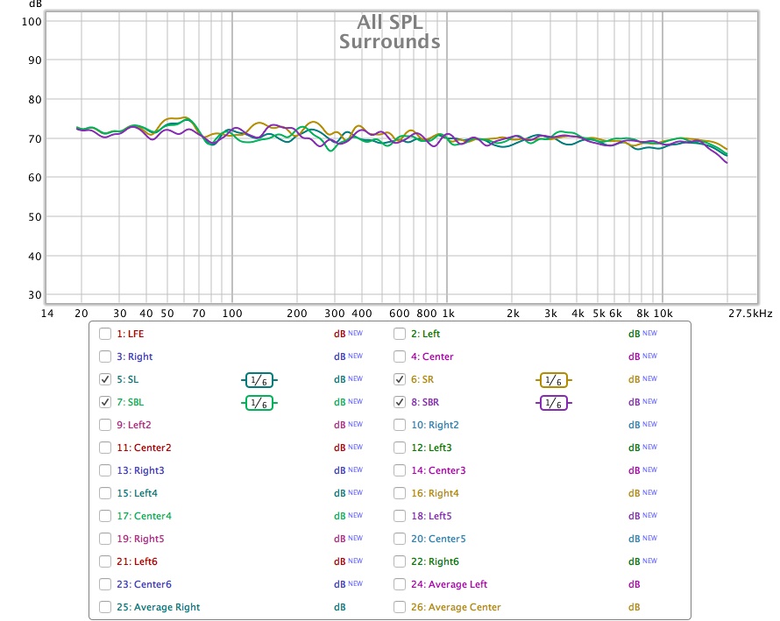The height and width of the screenshot is (621, 780).
Task: Enable the 25: Average Right trace checkbox
Action: click(x=105, y=607)
